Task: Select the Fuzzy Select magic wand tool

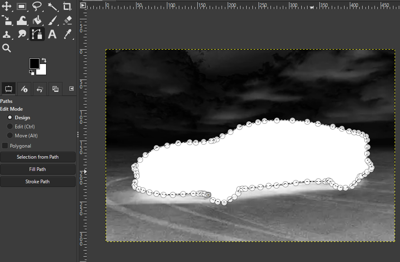Action: 52,7
